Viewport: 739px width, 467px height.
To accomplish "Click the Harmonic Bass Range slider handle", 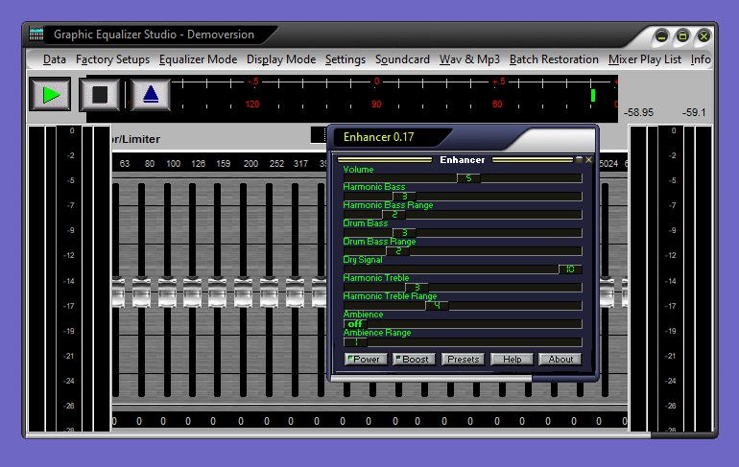I will pyautogui.click(x=394, y=215).
